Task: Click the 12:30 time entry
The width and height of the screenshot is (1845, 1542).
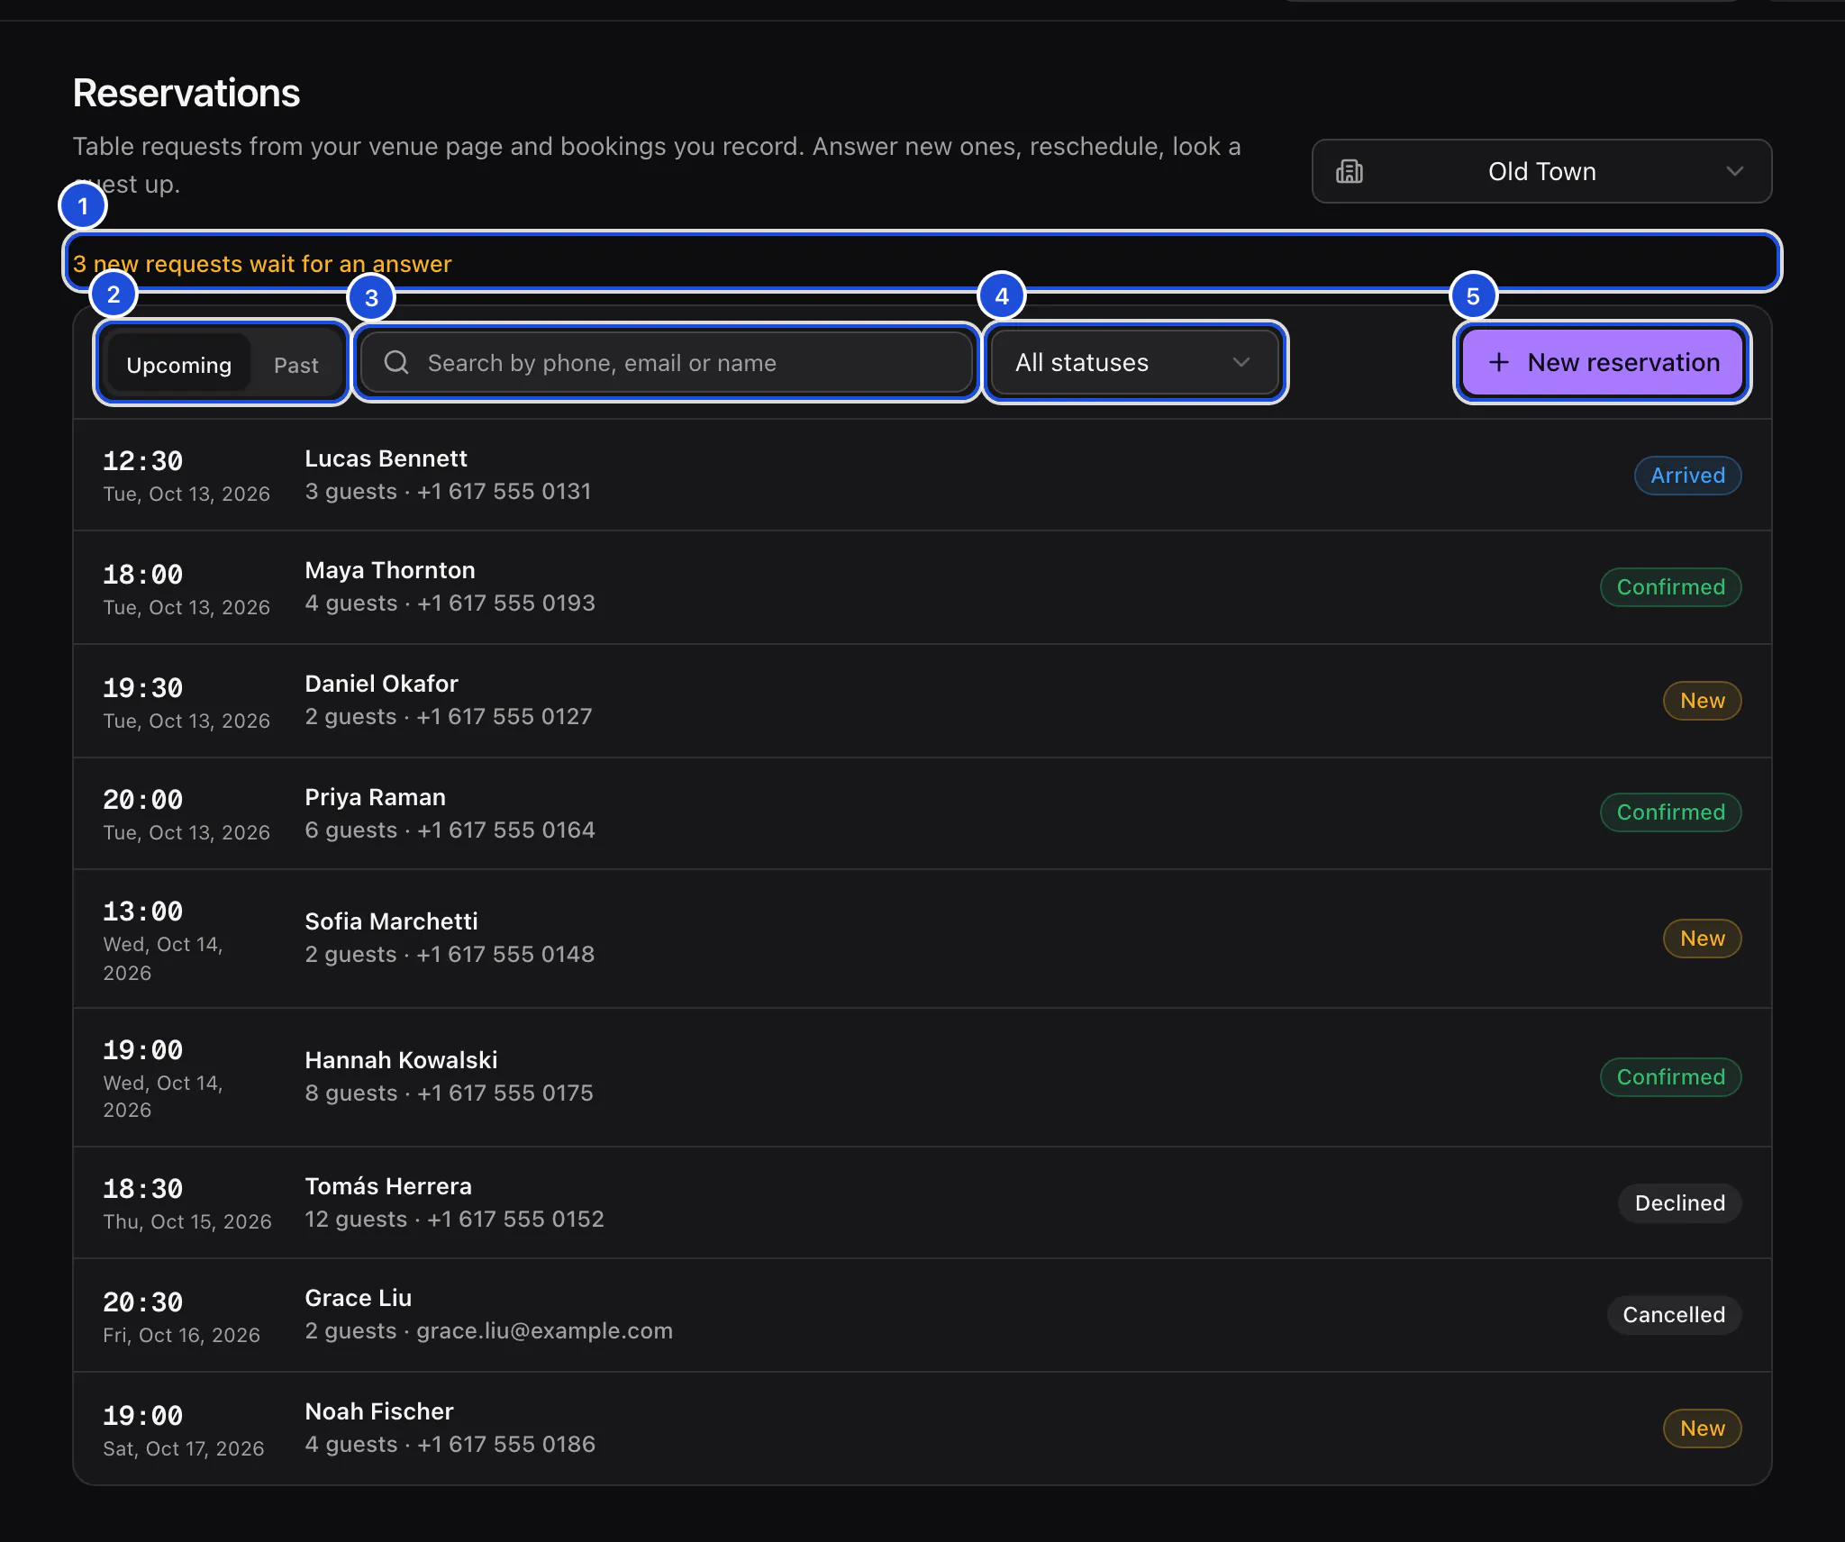Action: tap(142, 461)
